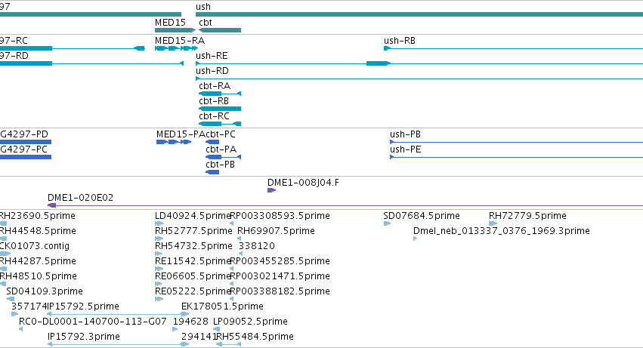This screenshot has width=643, height=348.
Task: Click IP15792.5prime EST label
Action: click(83, 306)
